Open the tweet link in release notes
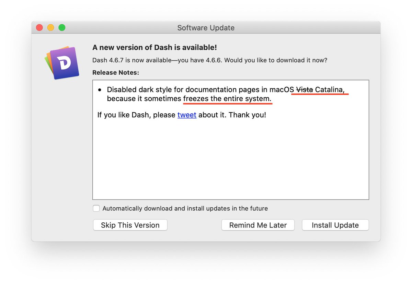The height and width of the screenshot is (283, 412). click(187, 115)
